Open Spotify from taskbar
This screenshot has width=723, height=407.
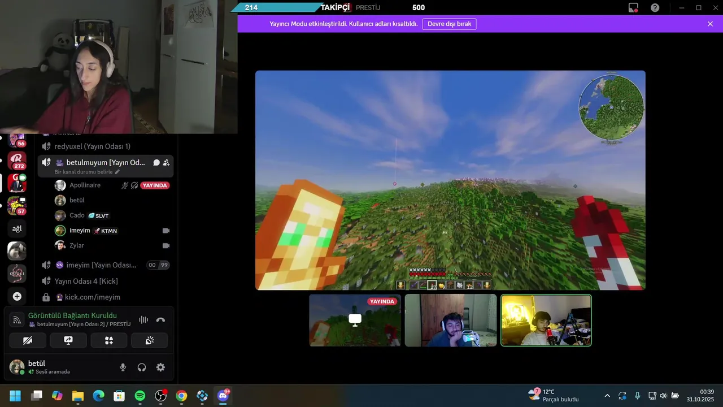tap(140, 396)
